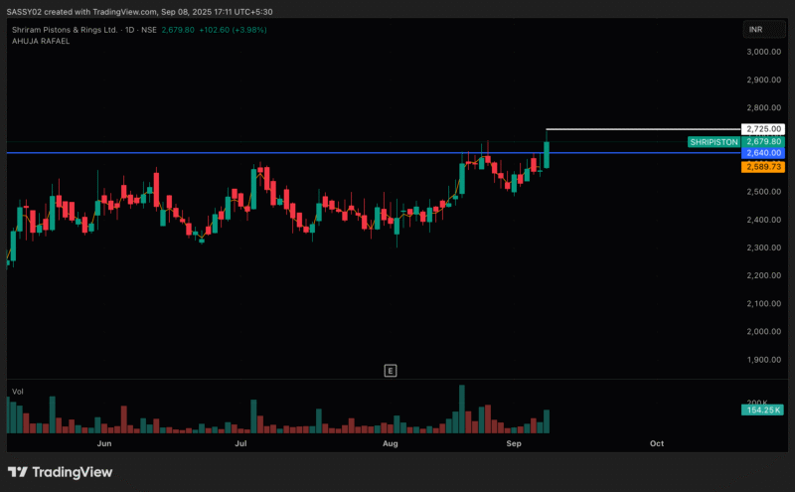Click the Shriram Pistons & Rings Ltd. title
The image size is (795, 492).
pyautogui.click(x=66, y=30)
